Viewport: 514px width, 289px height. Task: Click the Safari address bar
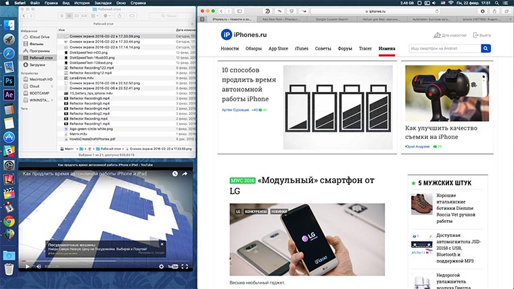(x=375, y=11)
